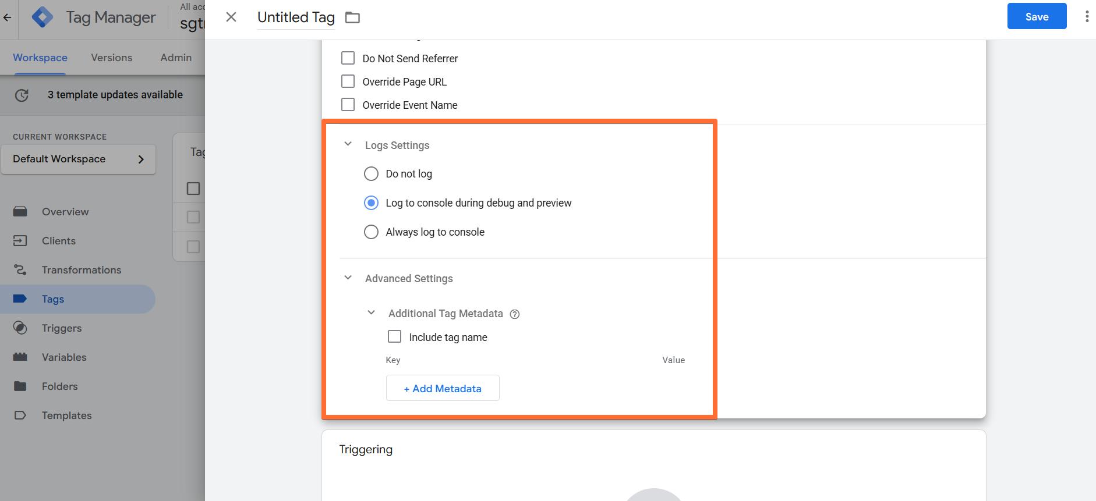Click the Folders sidebar icon
This screenshot has height=501, width=1096.
(20, 386)
